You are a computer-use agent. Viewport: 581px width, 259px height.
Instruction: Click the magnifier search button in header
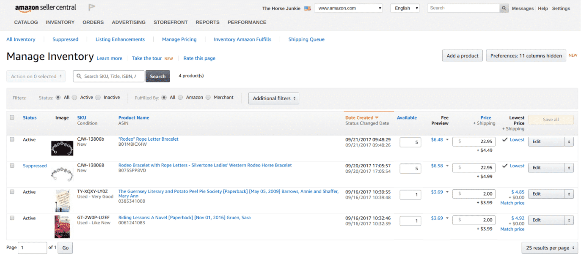point(504,8)
